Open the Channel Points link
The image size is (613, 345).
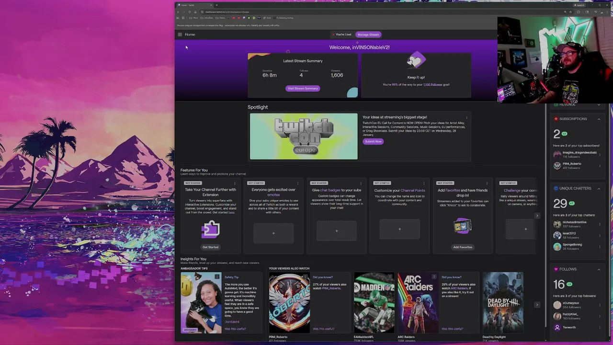point(413,191)
